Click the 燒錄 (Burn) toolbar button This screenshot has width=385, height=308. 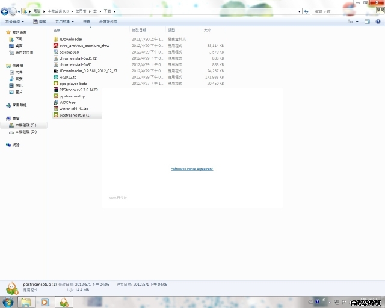pos(87,22)
